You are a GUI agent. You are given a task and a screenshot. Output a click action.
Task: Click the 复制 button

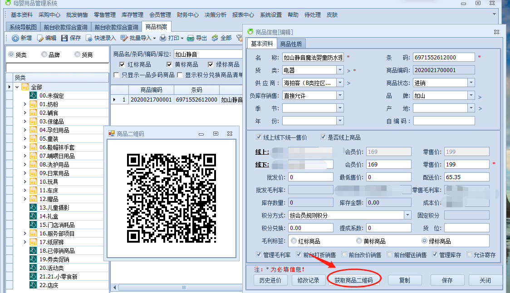coord(405,280)
